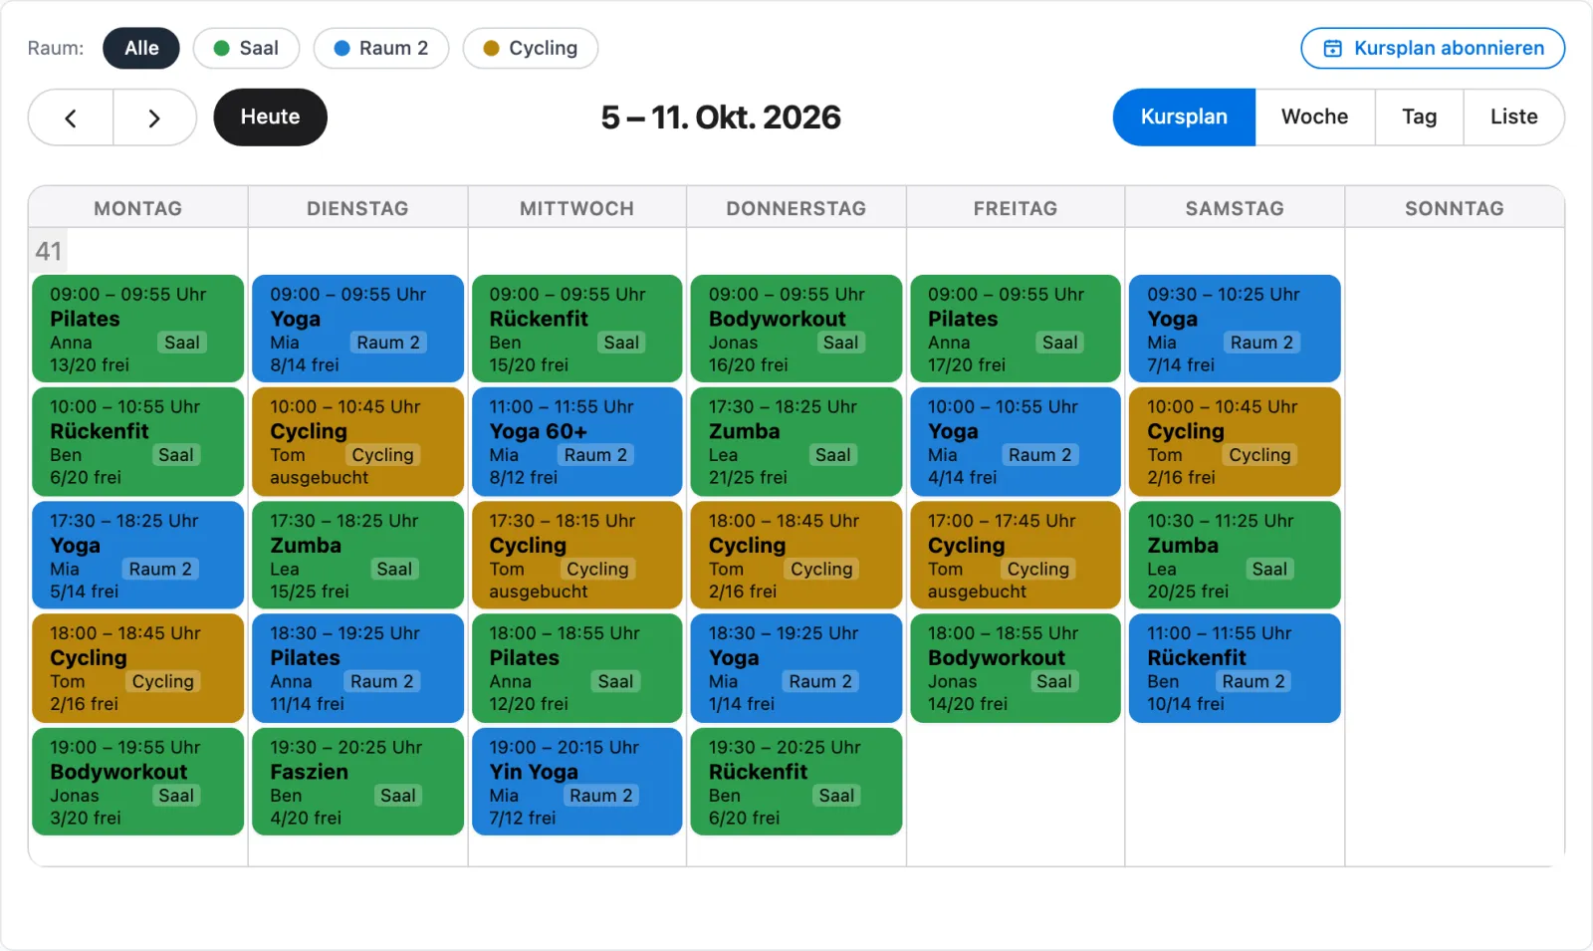Open week number 41
This screenshot has height=951, width=1593.
[49, 251]
